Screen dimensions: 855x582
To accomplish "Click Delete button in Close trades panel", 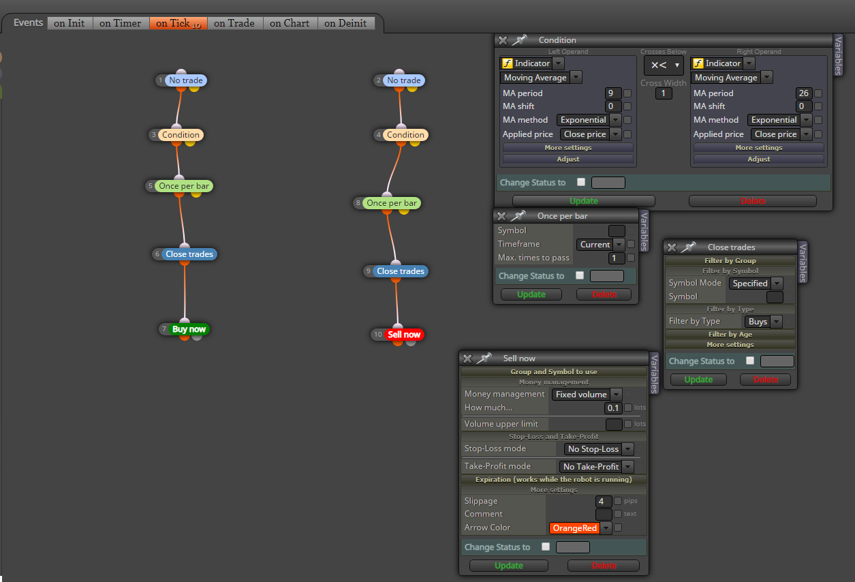I will pos(765,380).
